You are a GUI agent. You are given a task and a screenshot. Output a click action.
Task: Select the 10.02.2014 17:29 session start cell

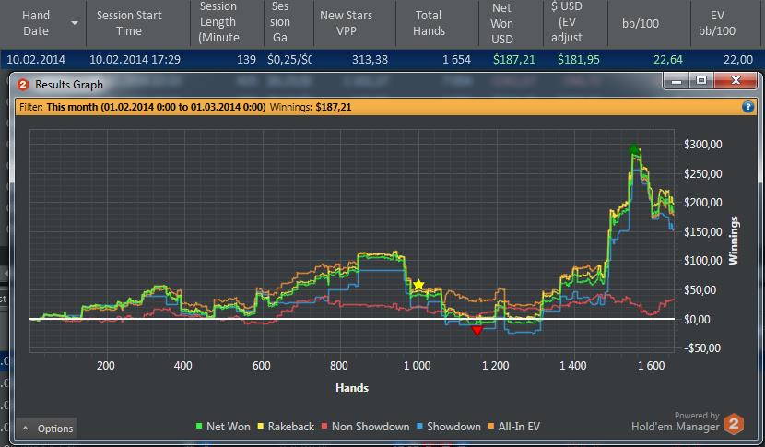[135, 60]
